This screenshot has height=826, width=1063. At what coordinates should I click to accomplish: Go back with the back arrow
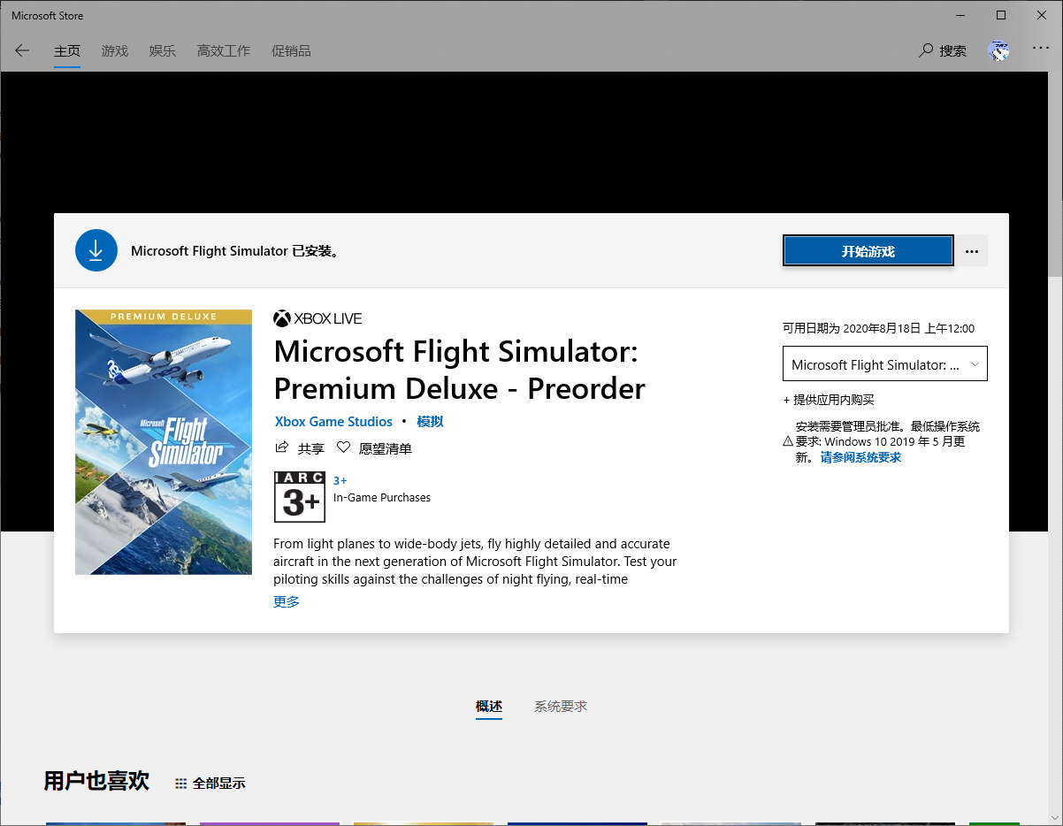[x=22, y=50]
